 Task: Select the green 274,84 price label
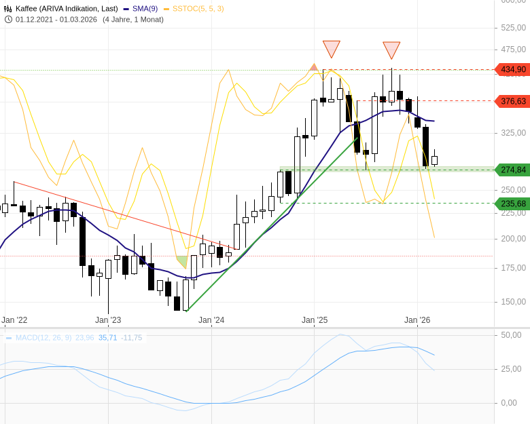(512, 170)
